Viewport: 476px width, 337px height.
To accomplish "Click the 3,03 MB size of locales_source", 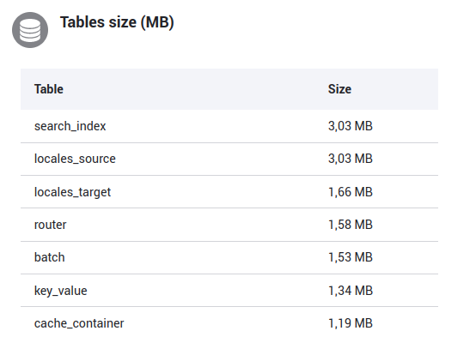I will [351, 159].
